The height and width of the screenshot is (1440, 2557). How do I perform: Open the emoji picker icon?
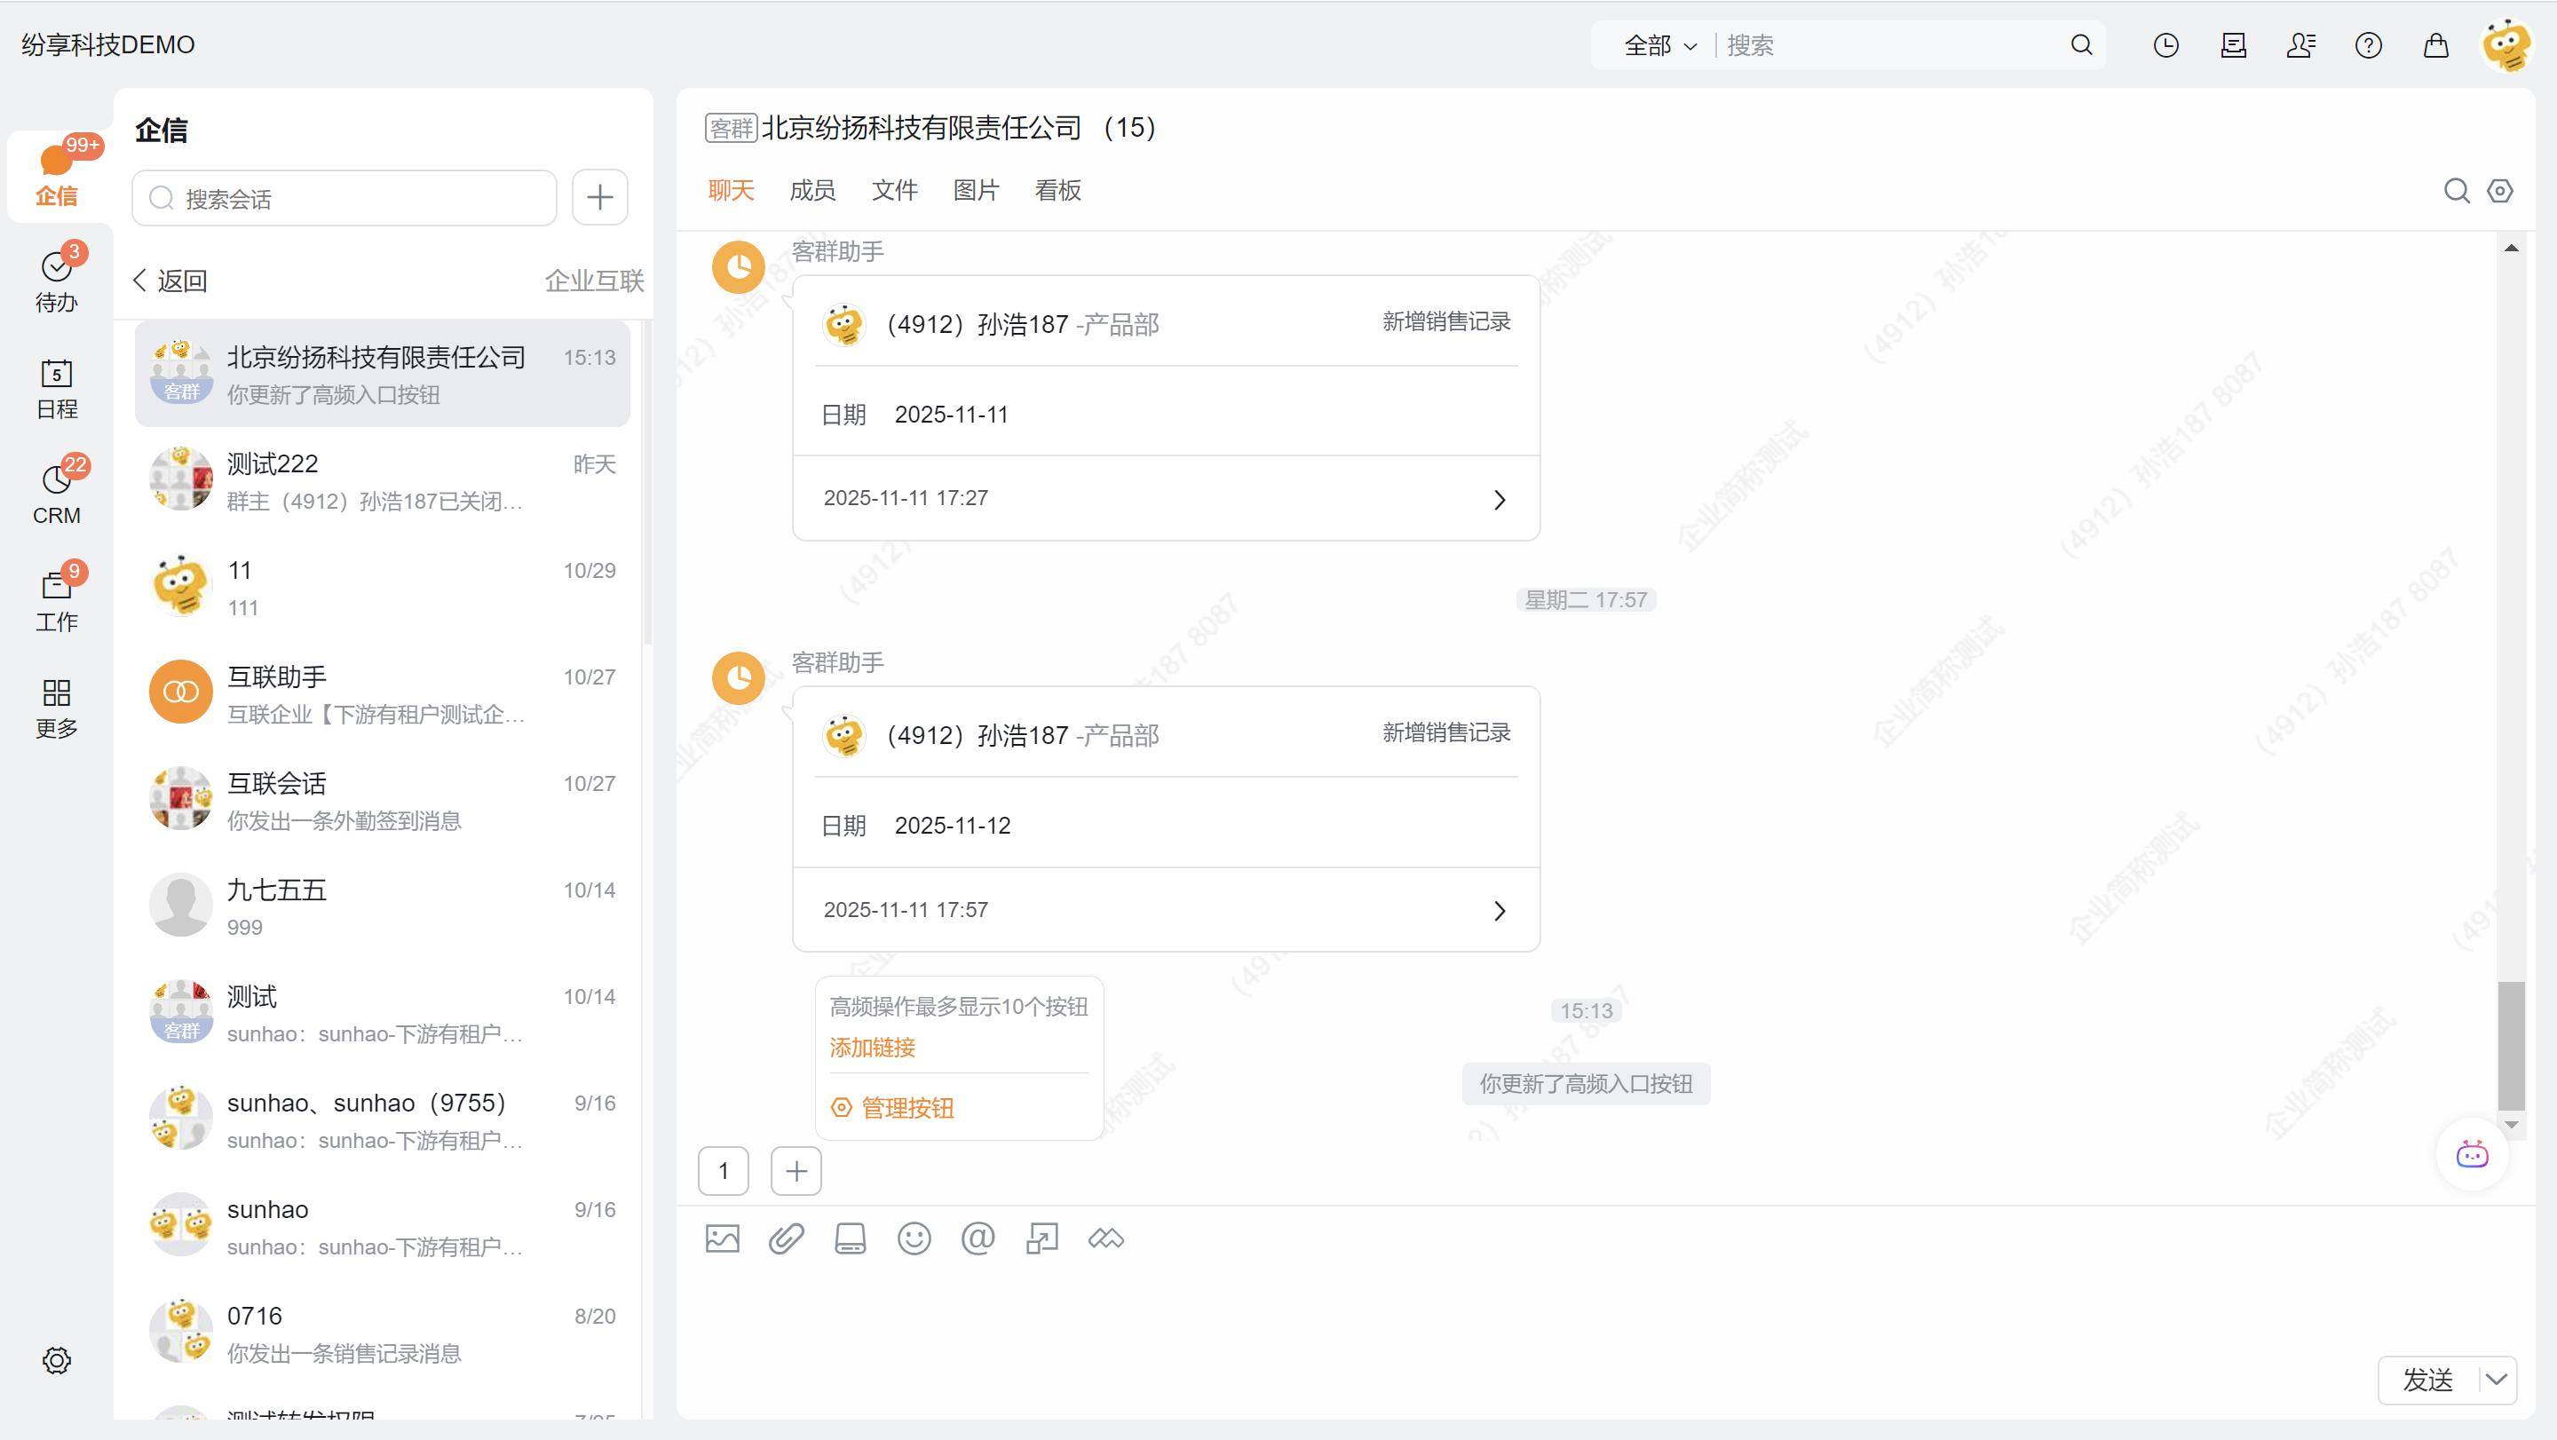click(x=914, y=1238)
